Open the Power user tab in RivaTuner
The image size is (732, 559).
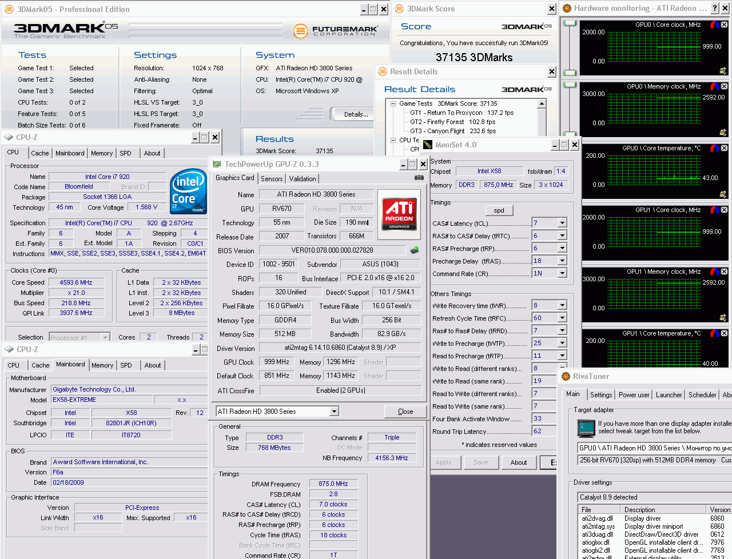click(x=634, y=395)
